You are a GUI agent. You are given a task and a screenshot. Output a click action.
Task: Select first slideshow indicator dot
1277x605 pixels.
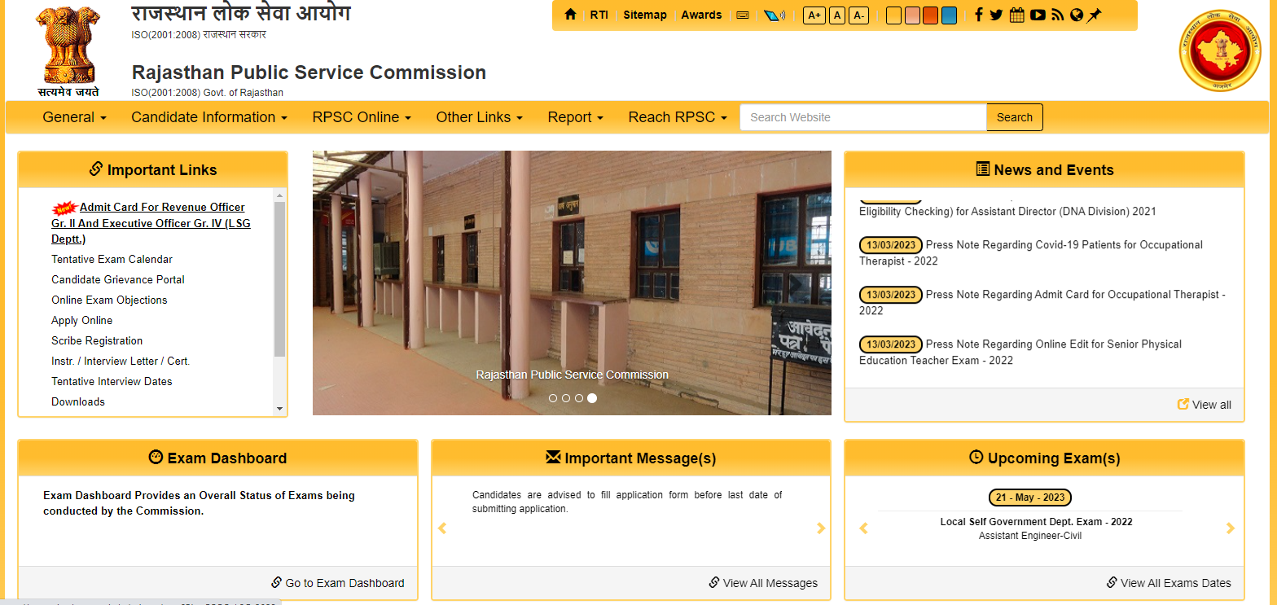tap(553, 398)
